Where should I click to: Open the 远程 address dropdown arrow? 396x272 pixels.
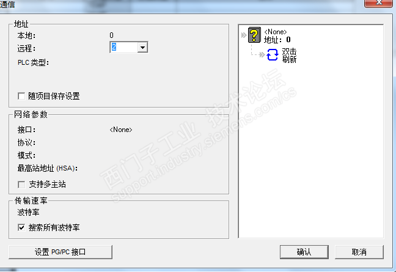pos(142,47)
